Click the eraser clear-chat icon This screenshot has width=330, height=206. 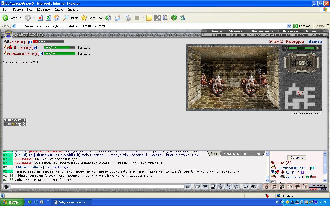pos(197,187)
